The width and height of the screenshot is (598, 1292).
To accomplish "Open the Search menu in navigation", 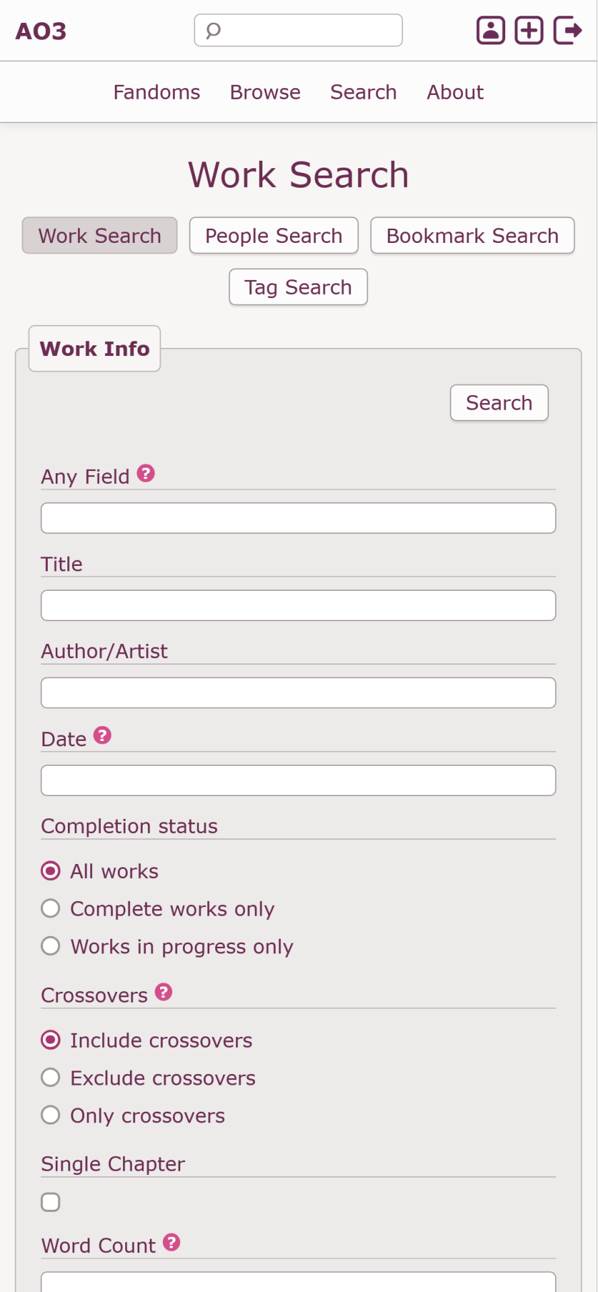I will click(363, 92).
